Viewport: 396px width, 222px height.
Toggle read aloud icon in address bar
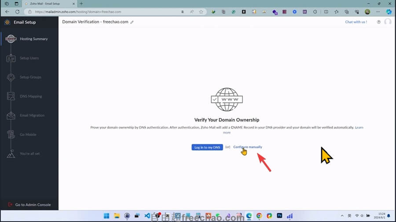[192, 12]
